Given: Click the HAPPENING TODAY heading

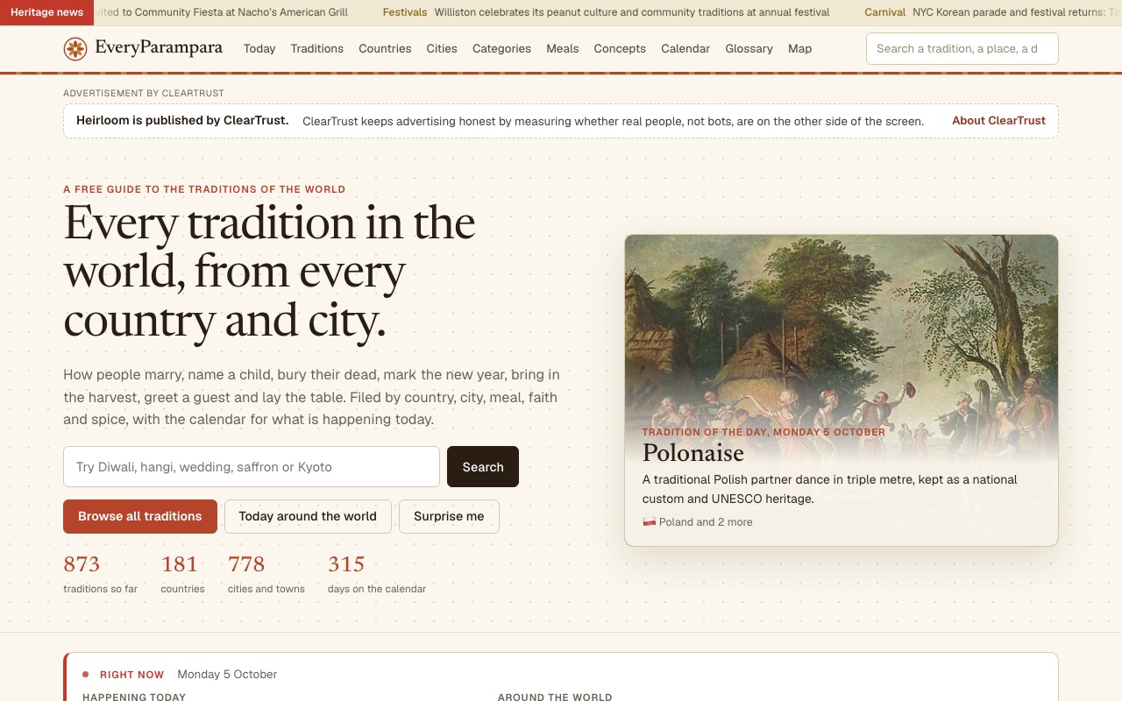Looking at the screenshot, I should point(134,697).
